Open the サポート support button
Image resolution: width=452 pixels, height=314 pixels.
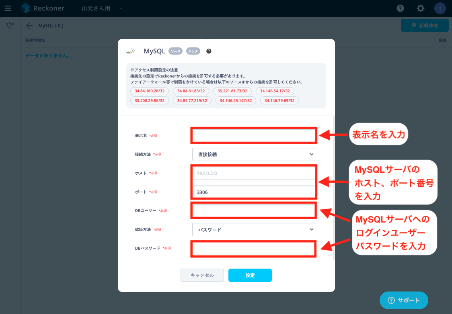coord(404,300)
